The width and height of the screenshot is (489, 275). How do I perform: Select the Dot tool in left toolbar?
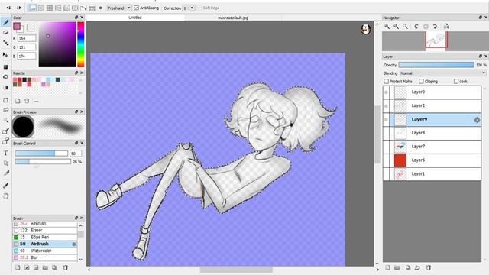pyautogui.click(x=5, y=43)
